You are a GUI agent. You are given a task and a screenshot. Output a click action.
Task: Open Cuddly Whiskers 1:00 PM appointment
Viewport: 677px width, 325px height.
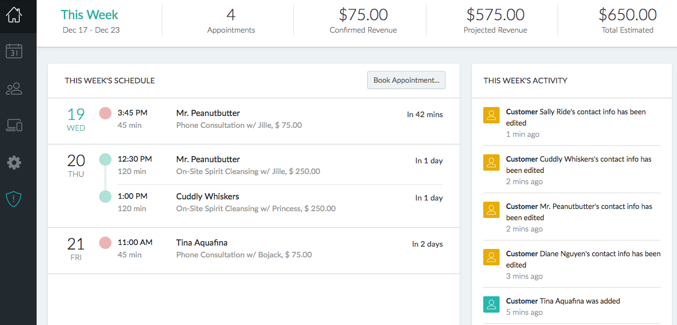coord(208,197)
